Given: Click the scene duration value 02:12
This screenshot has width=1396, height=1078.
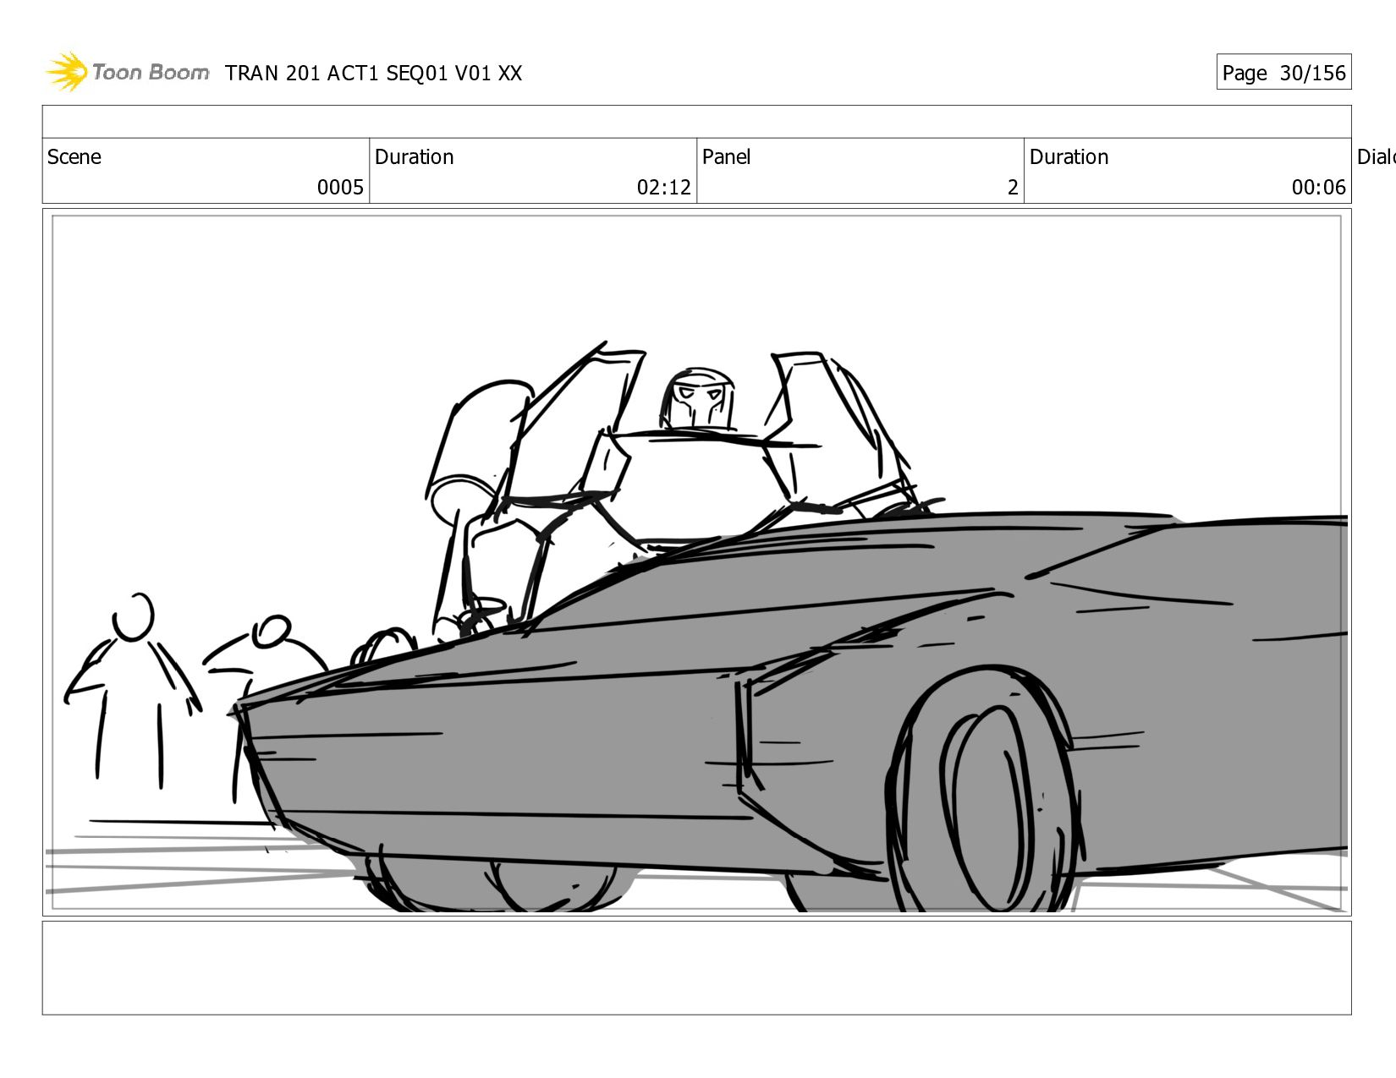Looking at the screenshot, I should pyautogui.click(x=664, y=188).
